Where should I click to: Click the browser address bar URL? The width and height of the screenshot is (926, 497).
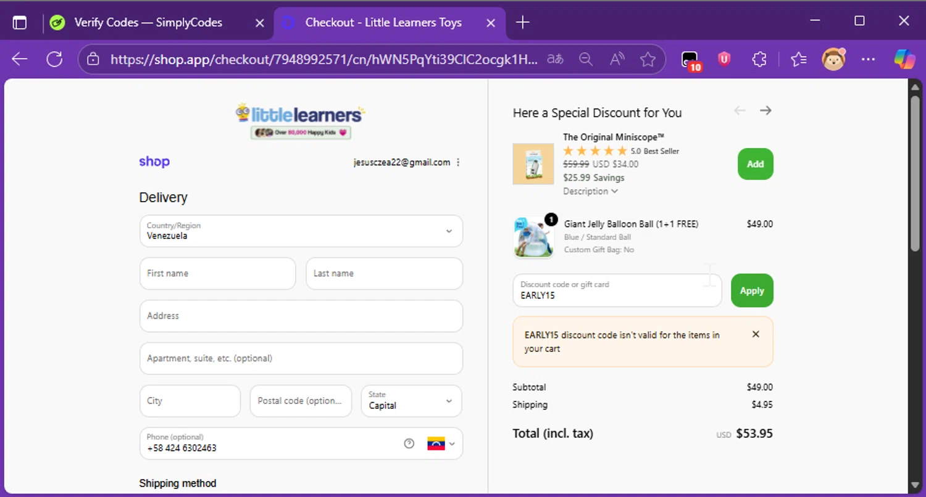click(x=323, y=59)
